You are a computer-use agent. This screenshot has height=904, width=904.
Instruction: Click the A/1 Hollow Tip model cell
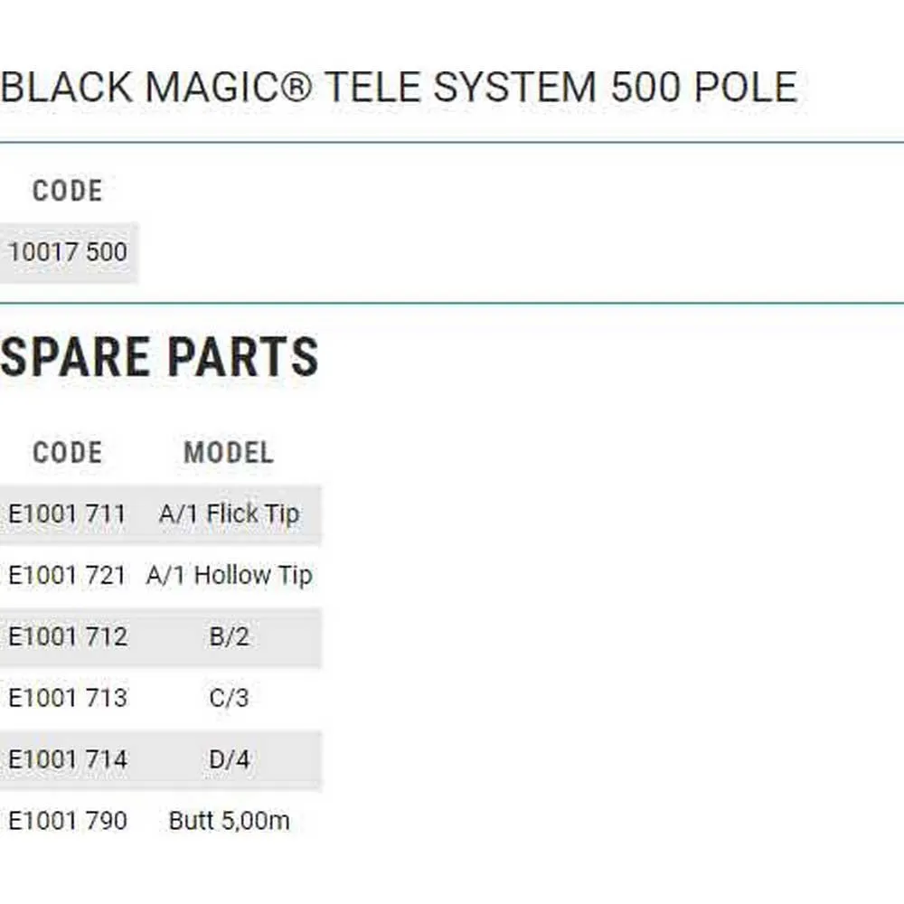point(229,576)
